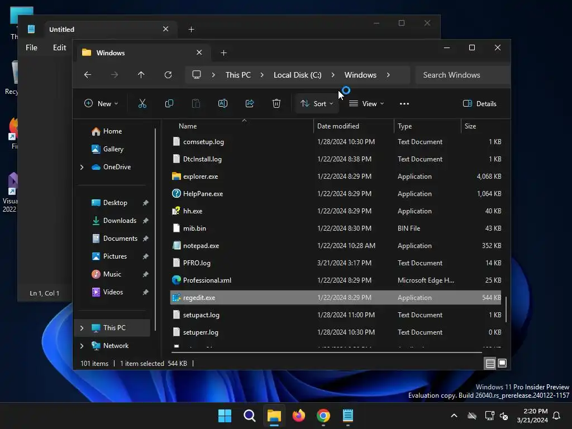Open taskbar Search
Image resolution: width=572 pixels, height=429 pixels.
point(250,416)
